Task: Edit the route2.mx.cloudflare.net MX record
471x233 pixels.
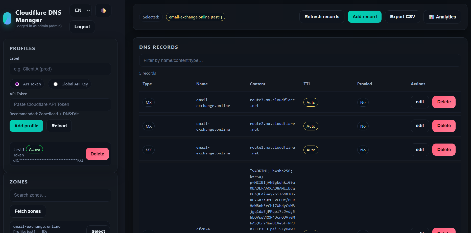Action: 420,126
